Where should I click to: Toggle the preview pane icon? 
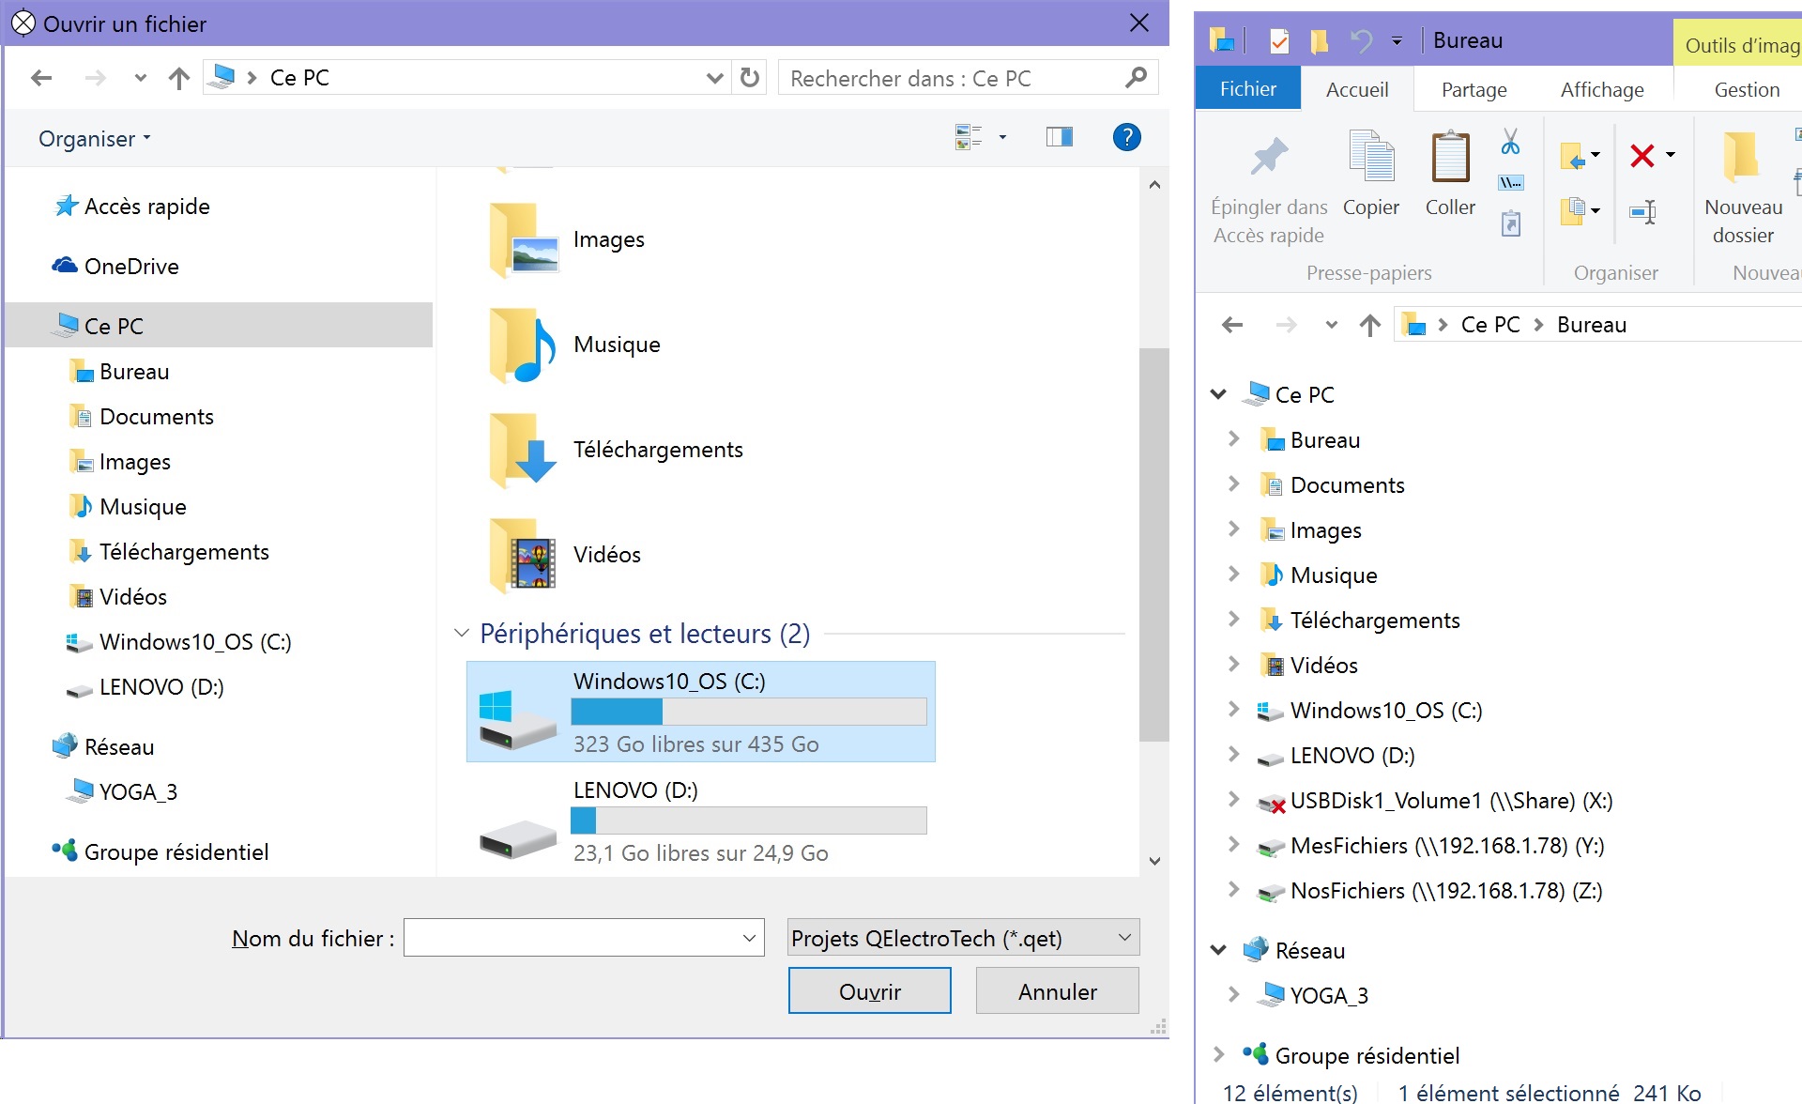(1060, 138)
